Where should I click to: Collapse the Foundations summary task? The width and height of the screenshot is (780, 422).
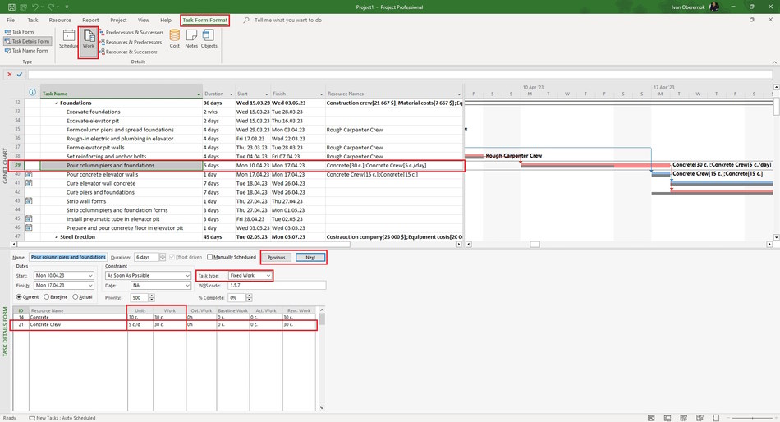[x=57, y=103]
